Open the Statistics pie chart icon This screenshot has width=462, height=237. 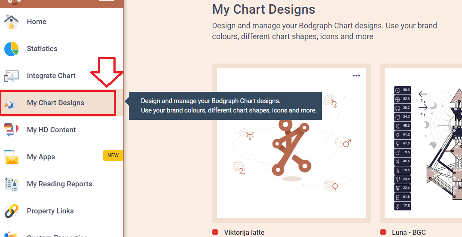11,49
